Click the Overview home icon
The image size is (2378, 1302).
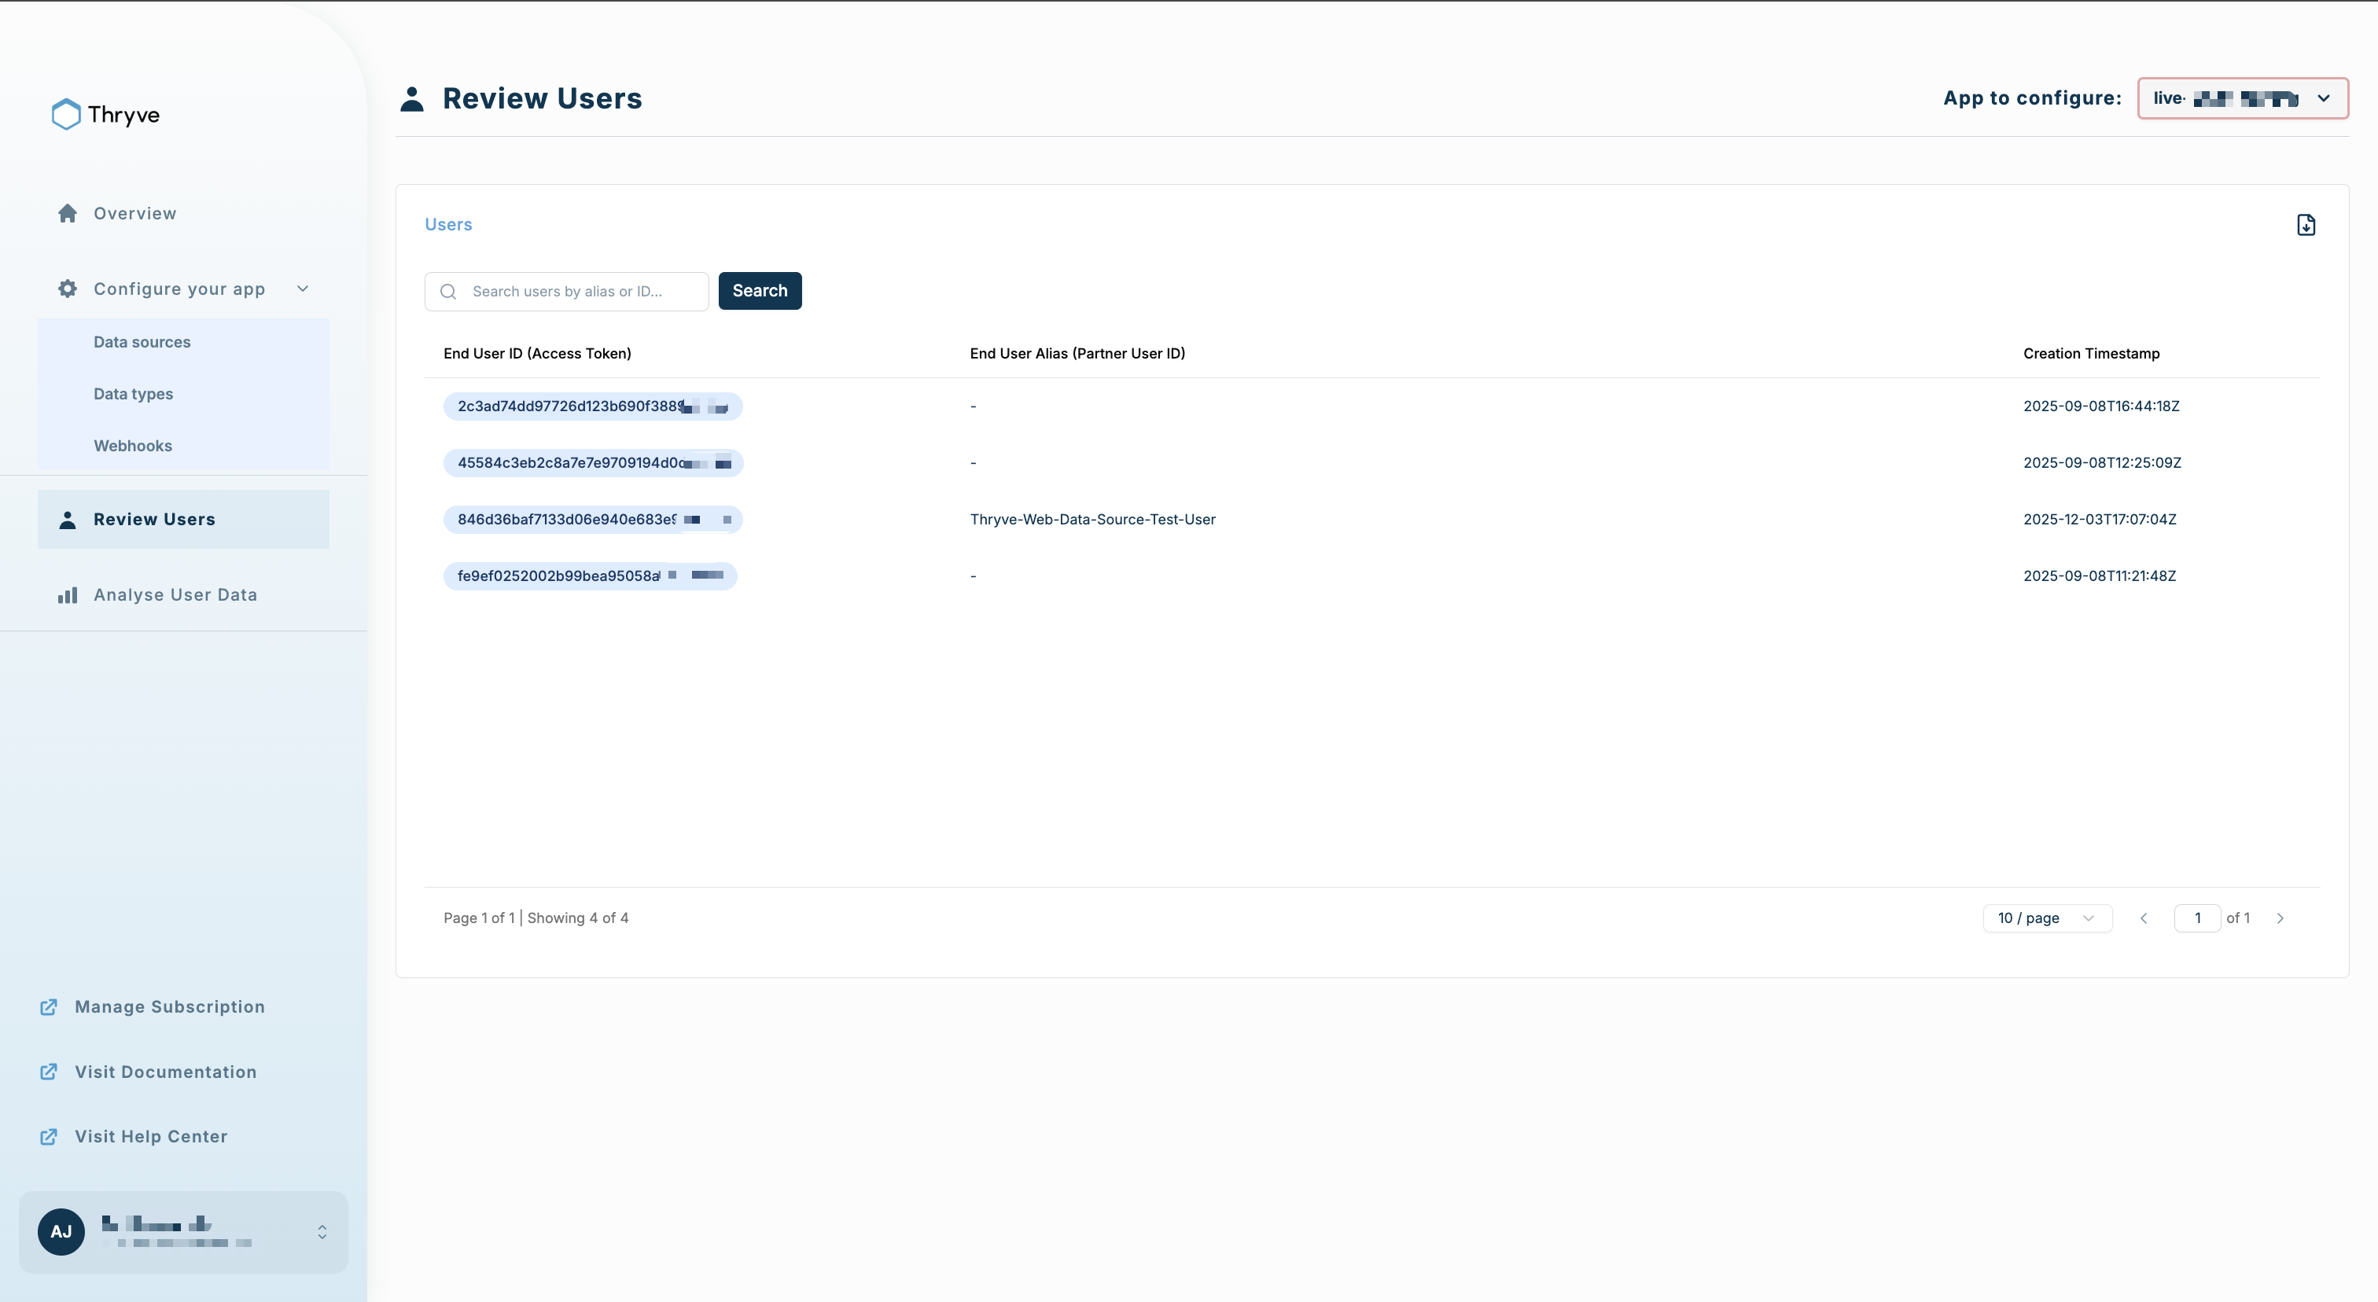68,213
